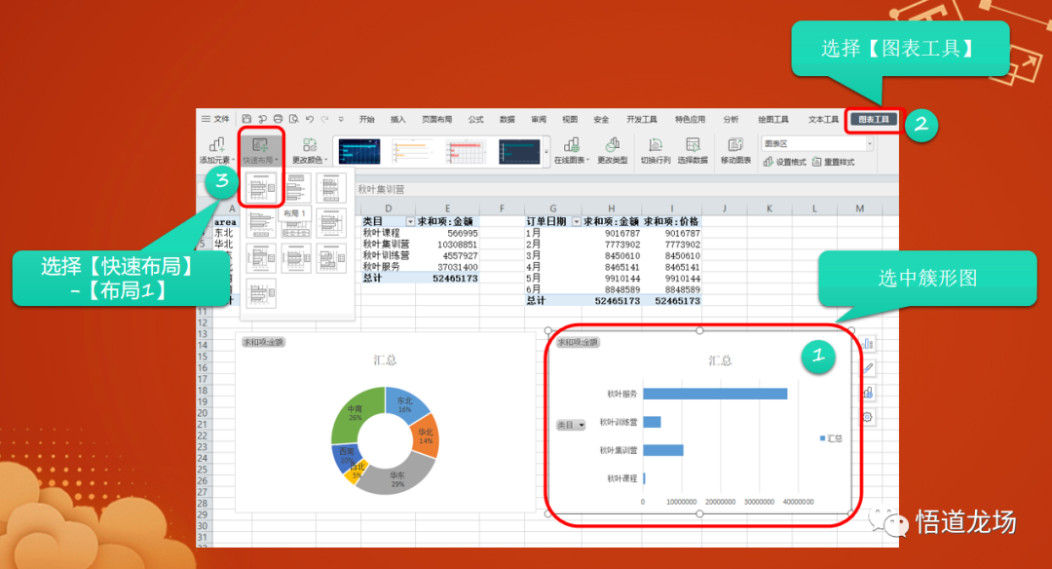
Task: Open the 快速布局 (Quick Layout) gallery button
Action: (260, 150)
